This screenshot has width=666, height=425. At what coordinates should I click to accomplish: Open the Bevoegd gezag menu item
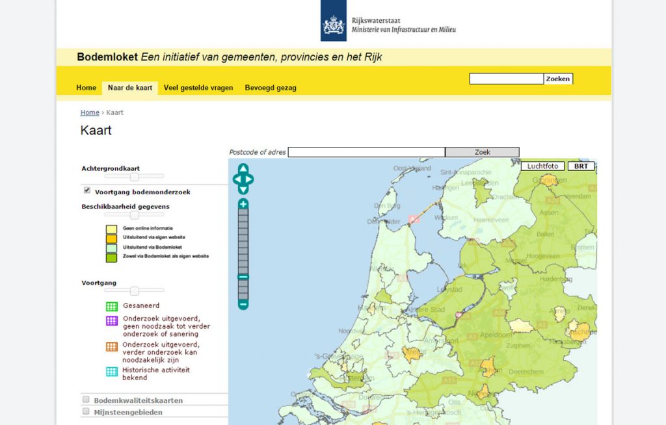click(270, 87)
